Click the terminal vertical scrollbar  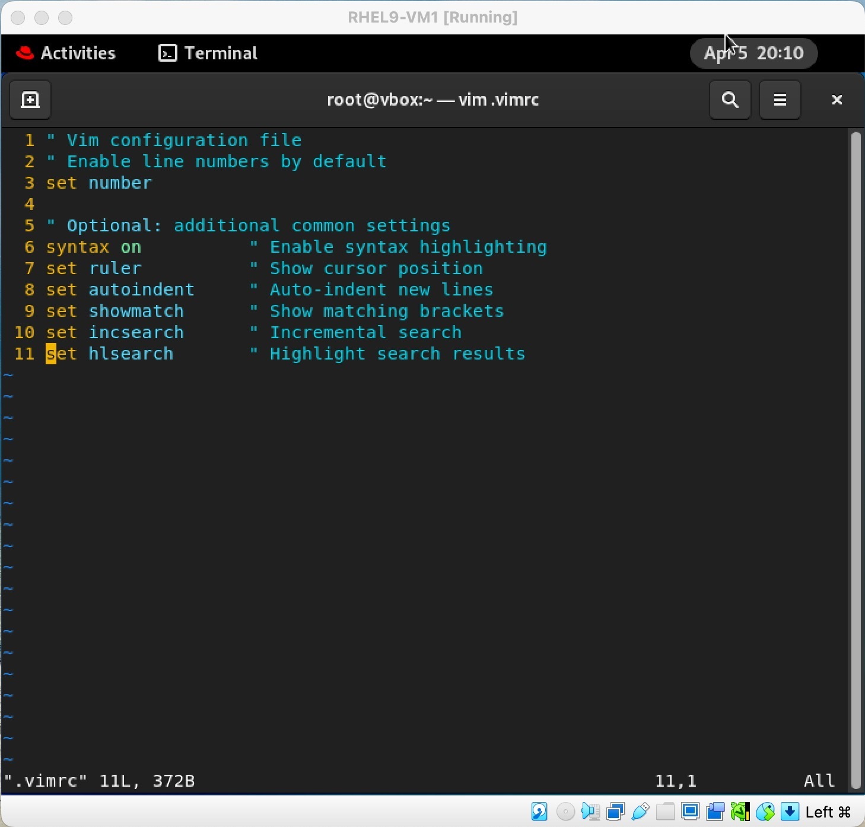coord(855,460)
